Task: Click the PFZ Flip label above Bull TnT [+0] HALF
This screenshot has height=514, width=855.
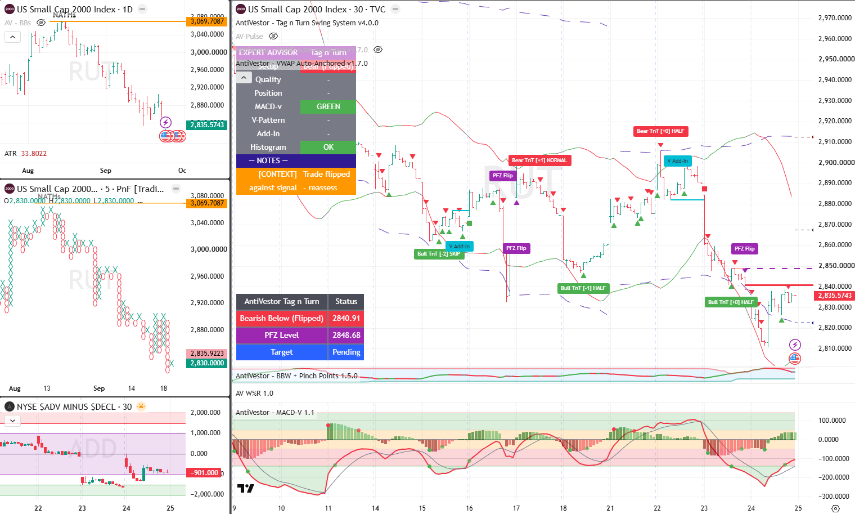Action: click(x=744, y=249)
